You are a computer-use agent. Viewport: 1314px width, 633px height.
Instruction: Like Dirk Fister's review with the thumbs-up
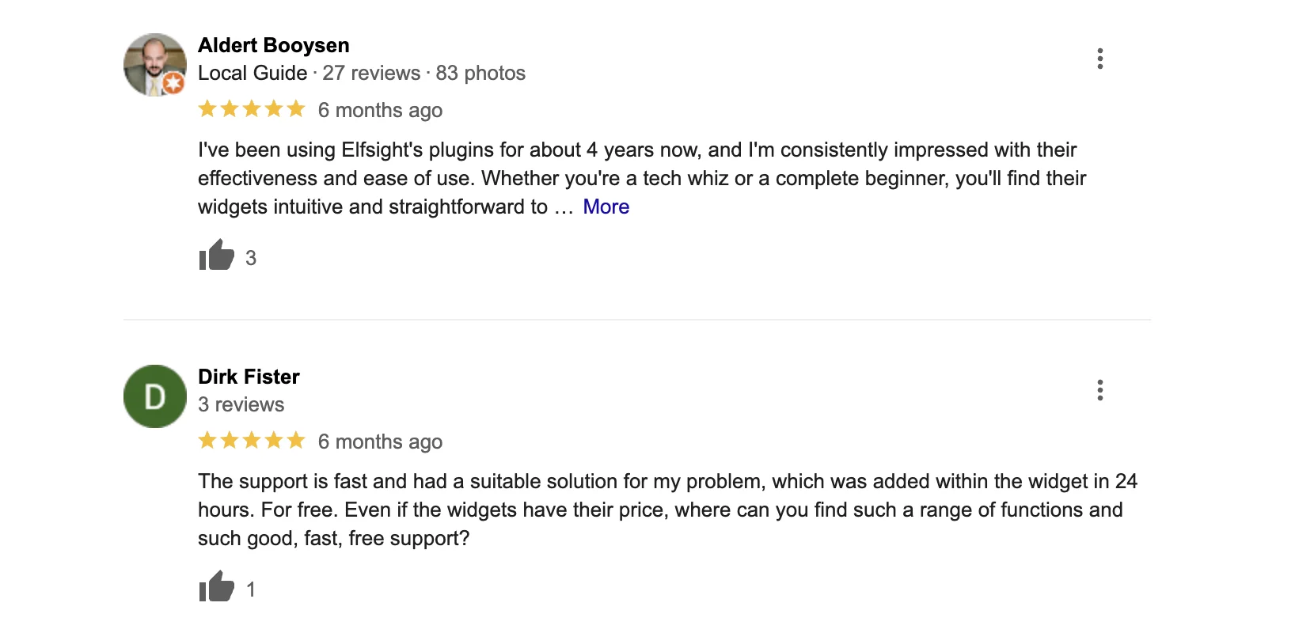pos(215,588)
